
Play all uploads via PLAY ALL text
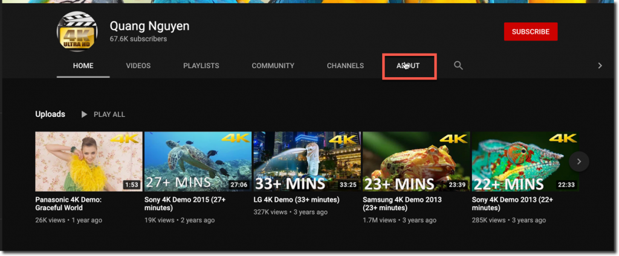109,114
